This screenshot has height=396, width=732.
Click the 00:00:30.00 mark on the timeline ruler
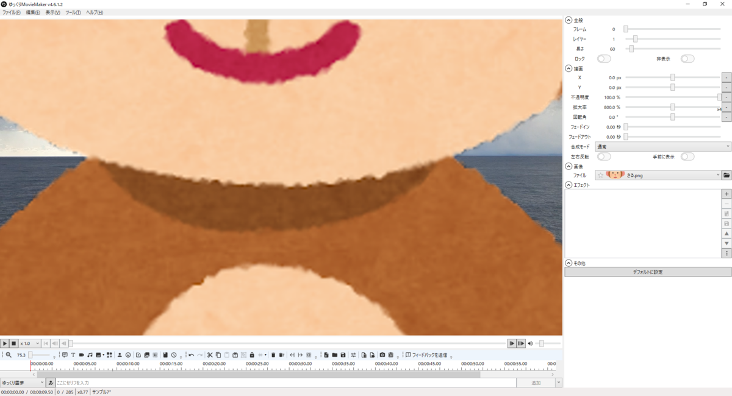pyautogui.click(x=301, y=364)
